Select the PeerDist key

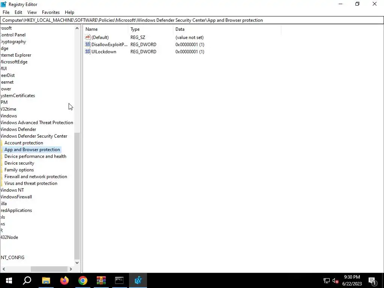coord(7,75)
